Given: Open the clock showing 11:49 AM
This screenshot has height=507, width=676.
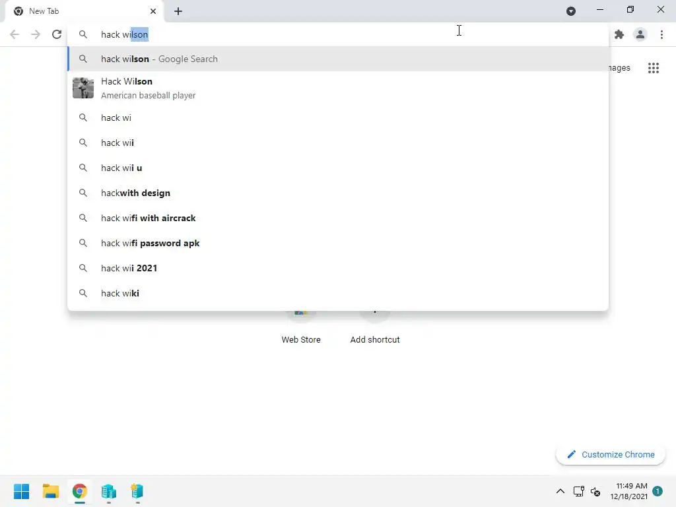Looking at the screenshot, I should [x=628, y=491].
